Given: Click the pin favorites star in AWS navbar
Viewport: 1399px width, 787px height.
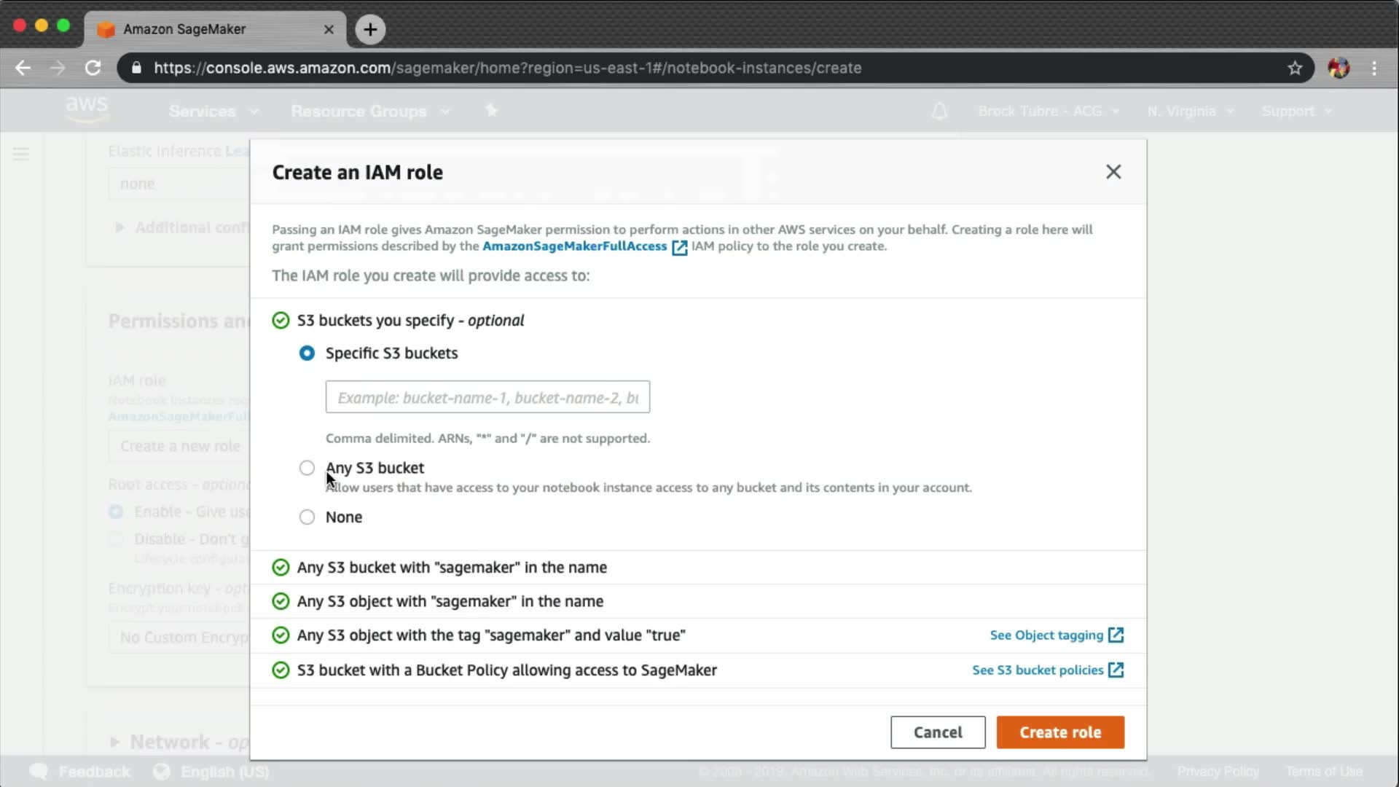Looking at the screenshot, I should [x=492, y=110].
